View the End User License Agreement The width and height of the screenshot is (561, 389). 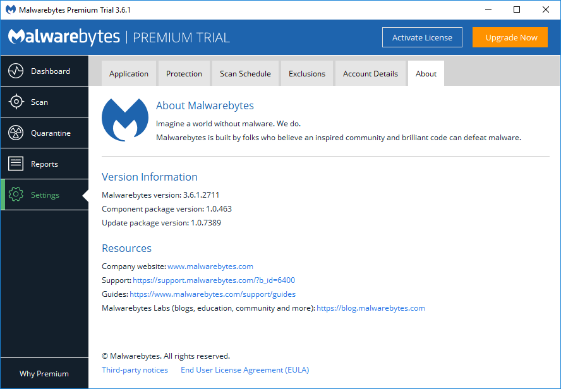244,370
